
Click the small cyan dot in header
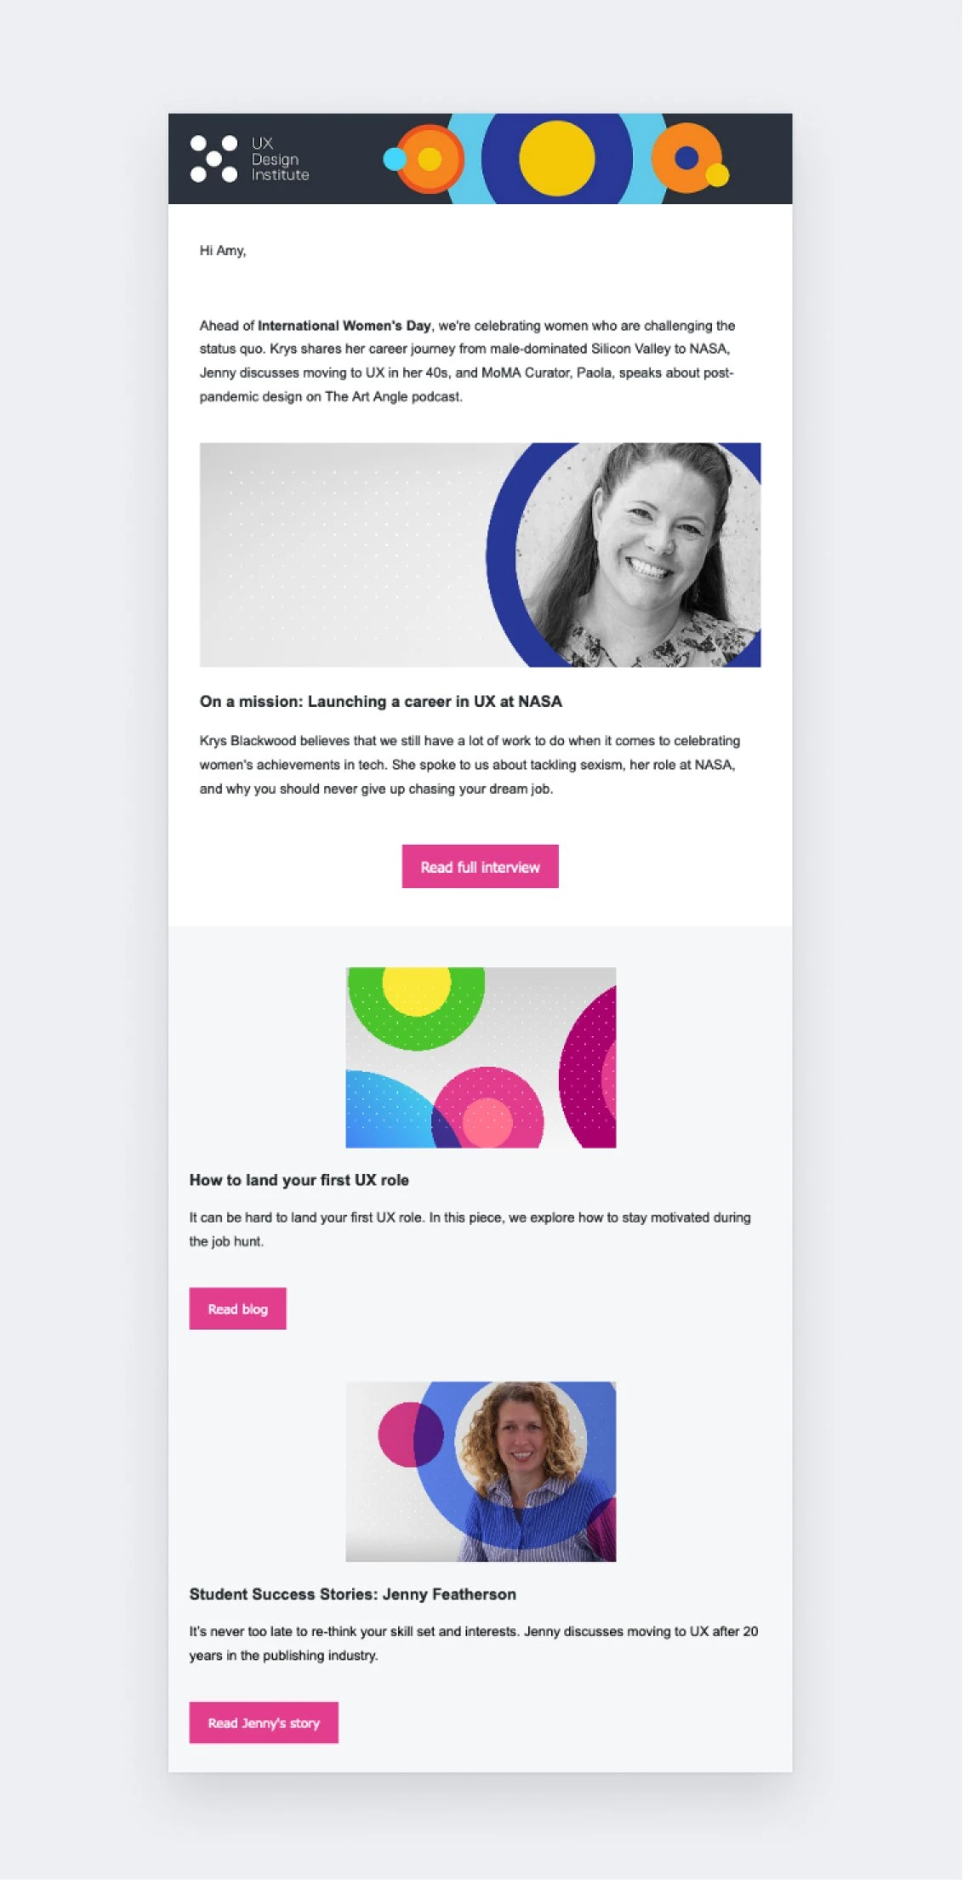tap(395, 159)
